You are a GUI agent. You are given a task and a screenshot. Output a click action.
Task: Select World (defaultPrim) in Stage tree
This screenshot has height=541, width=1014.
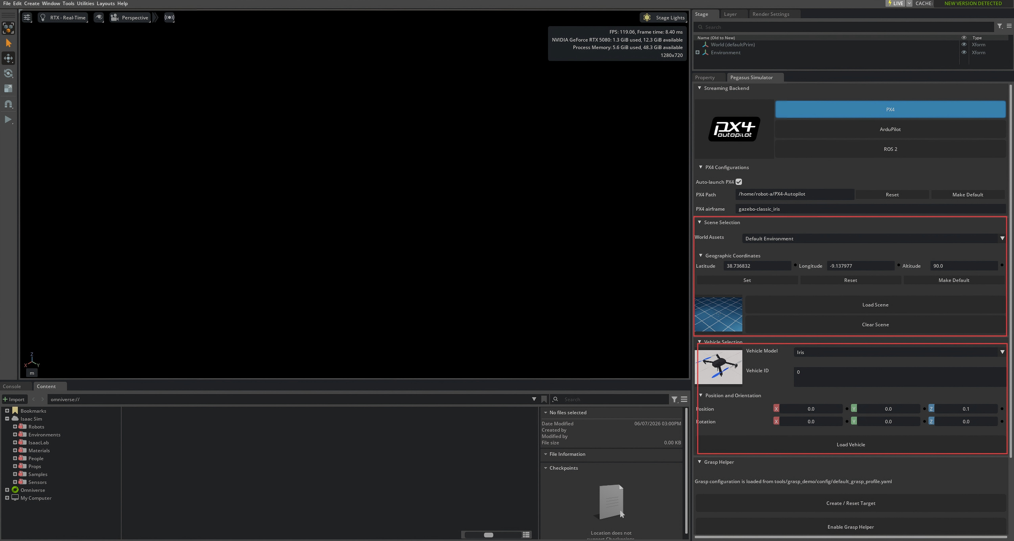(732, 45)
